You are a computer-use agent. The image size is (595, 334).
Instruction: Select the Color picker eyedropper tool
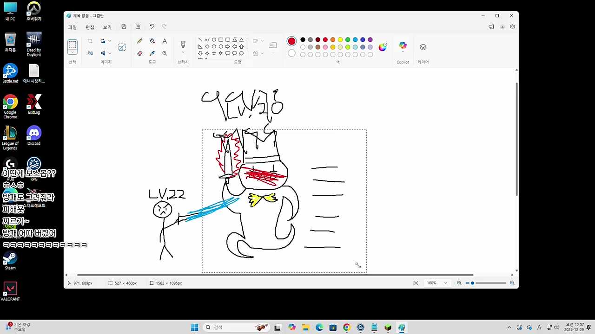(x=152, y=53)
